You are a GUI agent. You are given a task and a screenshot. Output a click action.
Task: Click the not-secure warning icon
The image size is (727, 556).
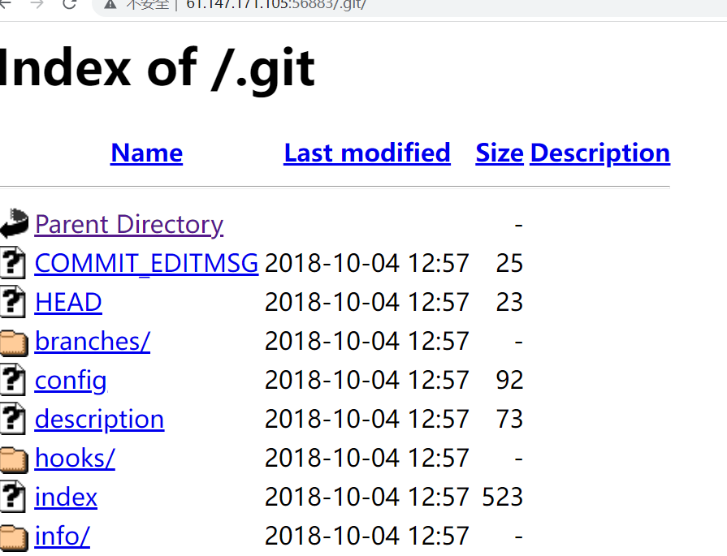click(110, 4)
